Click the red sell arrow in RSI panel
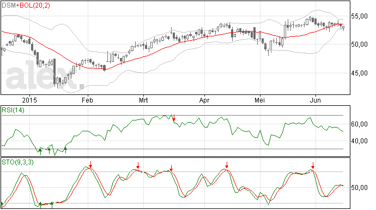 (174, 118)
